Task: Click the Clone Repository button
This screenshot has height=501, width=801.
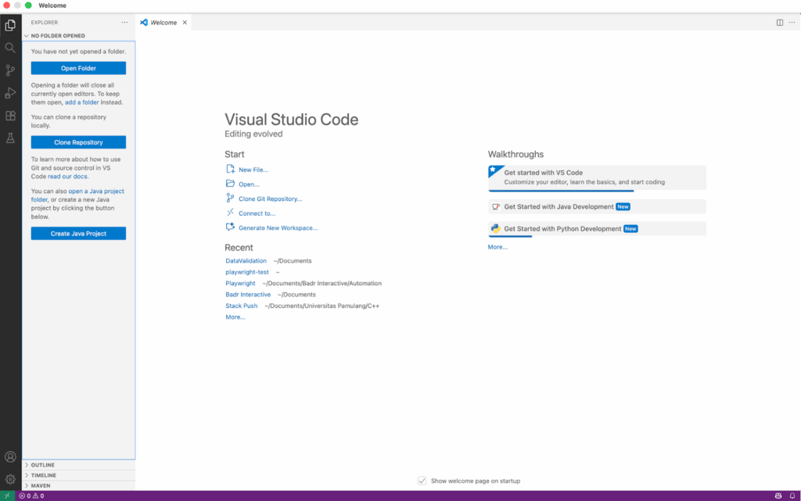Action: pyautogui.click(x=78, y=142)
